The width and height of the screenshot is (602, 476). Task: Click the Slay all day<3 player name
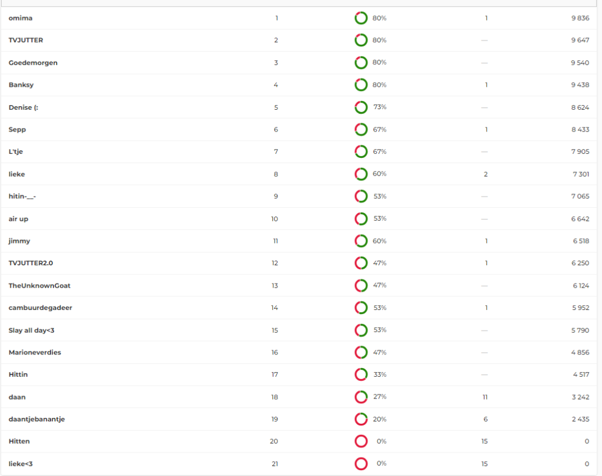coord(32,330)
